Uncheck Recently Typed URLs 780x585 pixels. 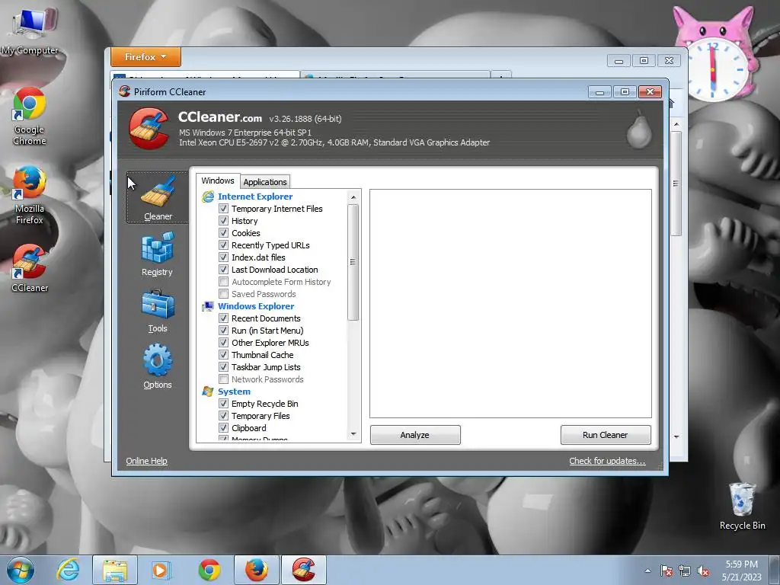pyautogui.click(x=224, y=245)
